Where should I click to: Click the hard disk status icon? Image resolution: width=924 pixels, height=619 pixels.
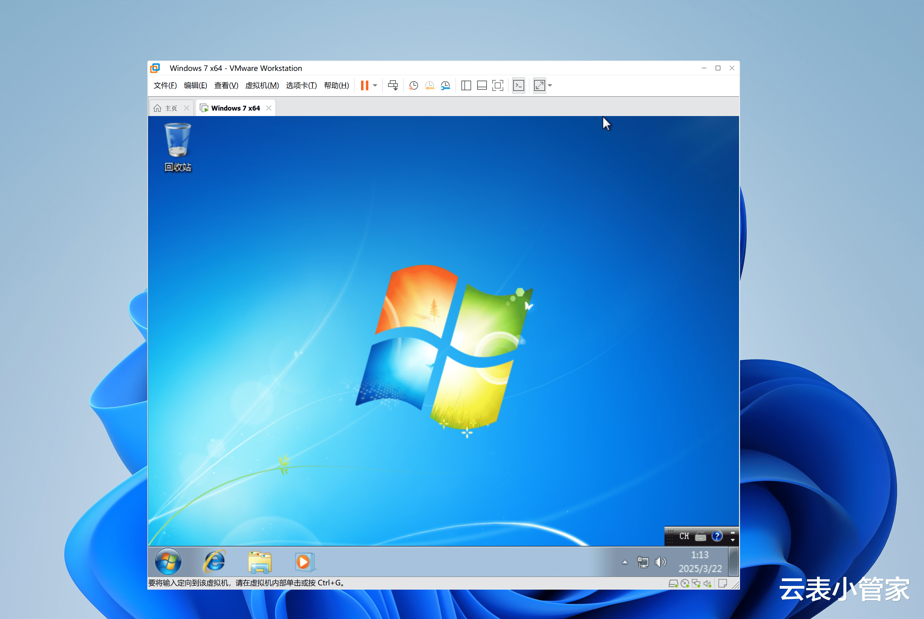coord(673,584)
